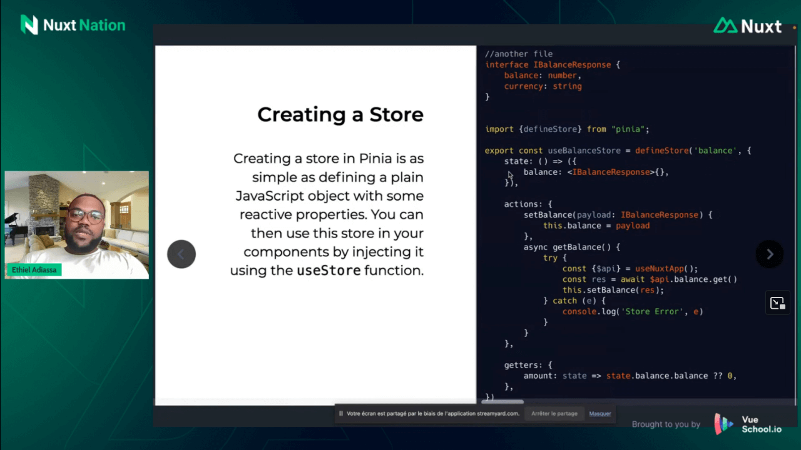This screenshot has height=450, width=801.
Task: Click the "//another file" code comment
Action: pyautogui.click(x=519, y=54)
